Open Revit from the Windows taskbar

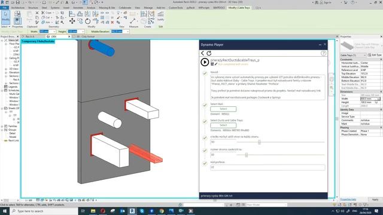(132, 211)
